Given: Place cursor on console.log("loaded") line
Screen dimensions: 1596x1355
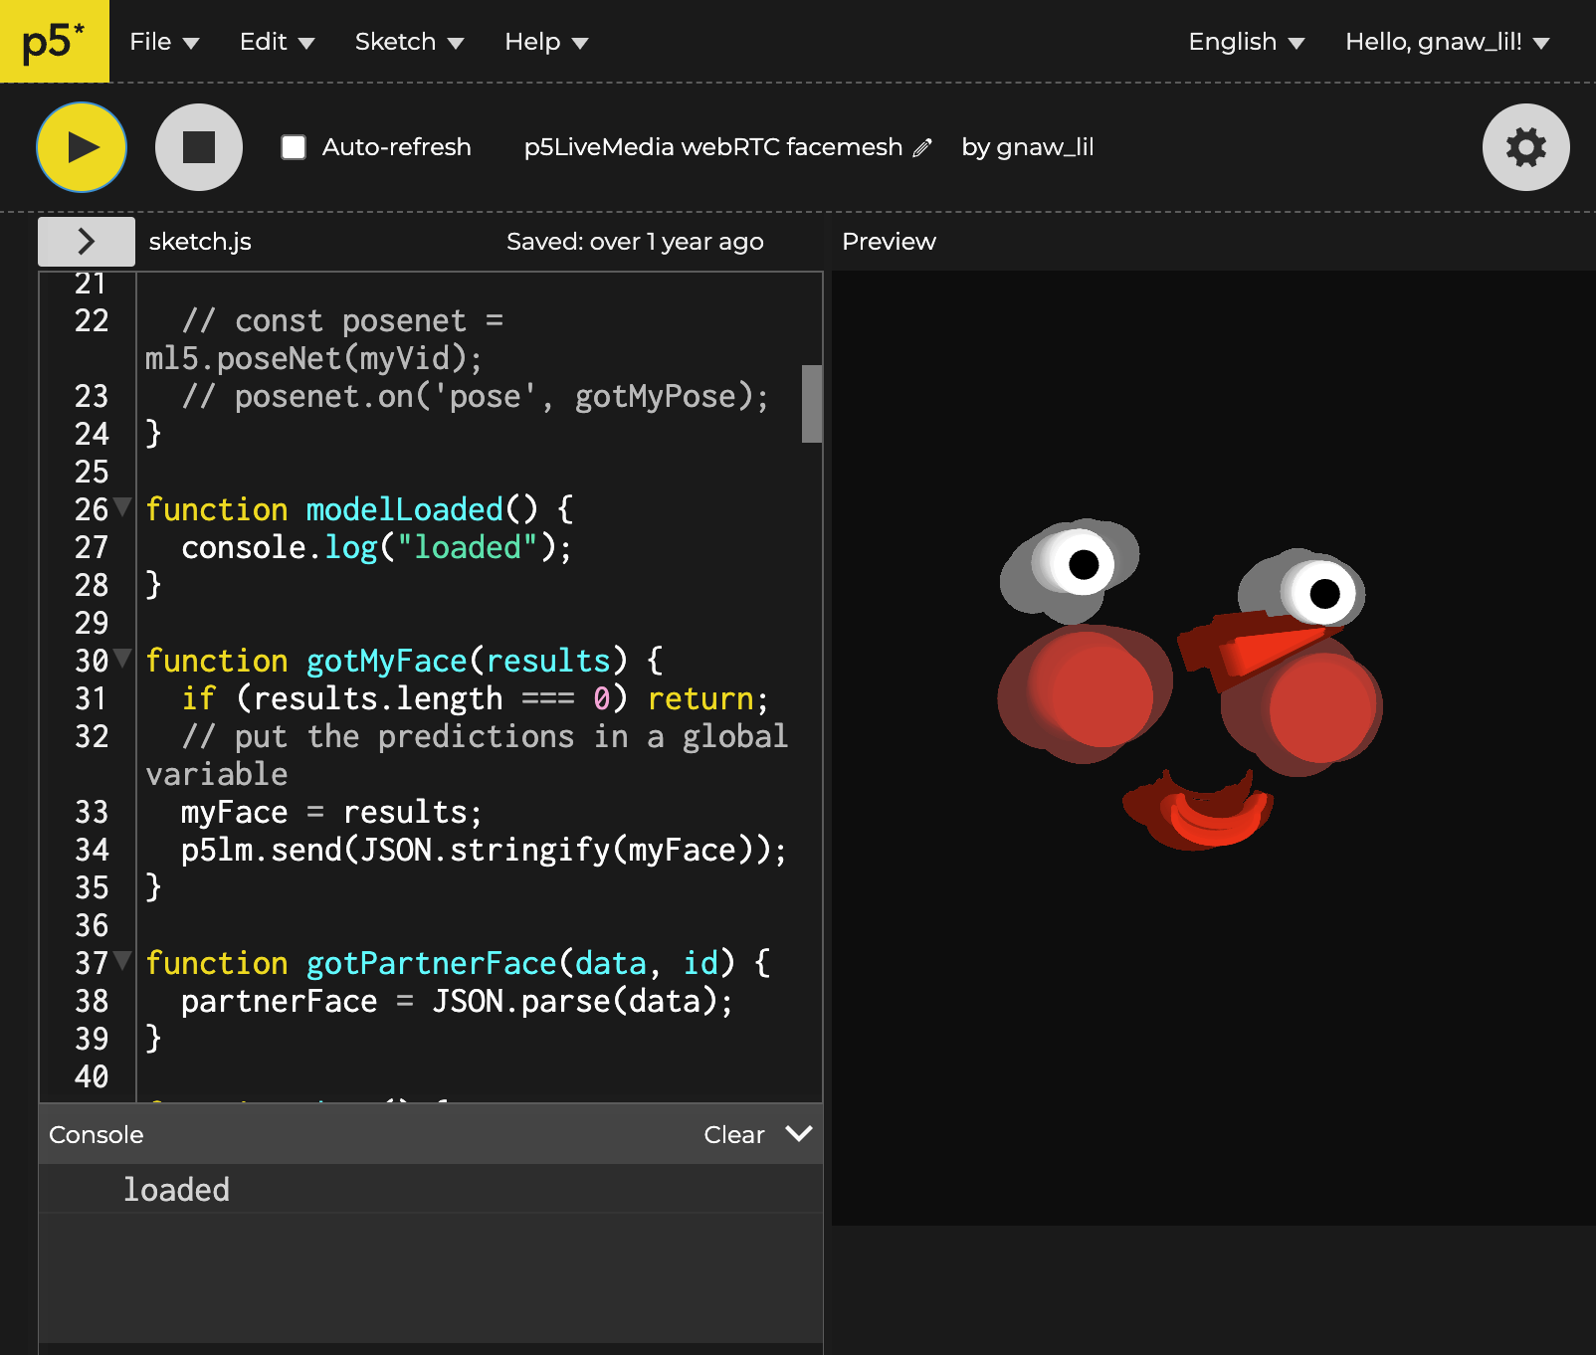Looking at the screenshot, I should tap(376, 547).
